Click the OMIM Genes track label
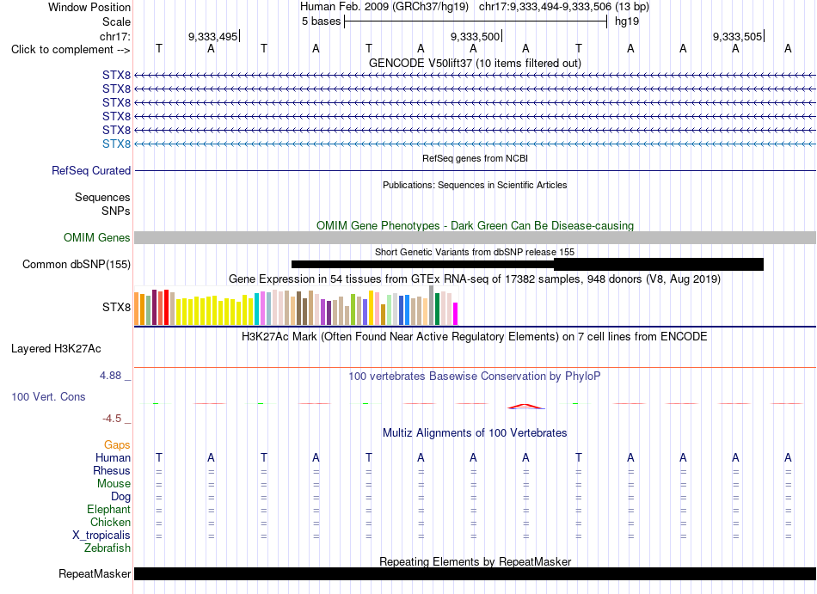 pos(97,238)
